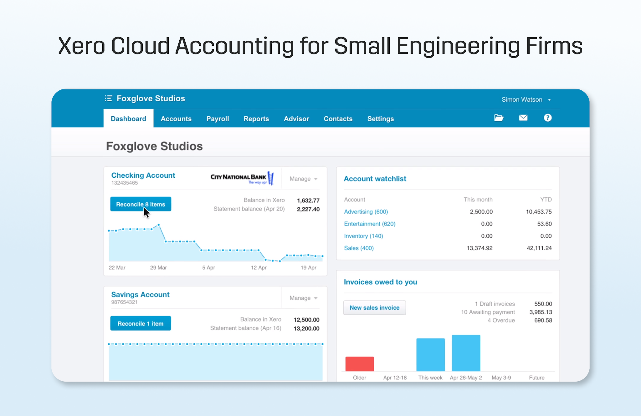Open the Payroll menu
Viewport: 641px width, 416px height.
pyautogui.click(x=218, y=119)
